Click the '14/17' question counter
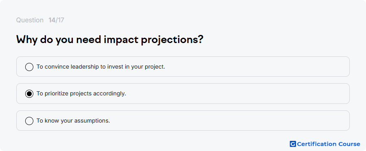Screen dimensions: 366x151 (x=56, y=20)
